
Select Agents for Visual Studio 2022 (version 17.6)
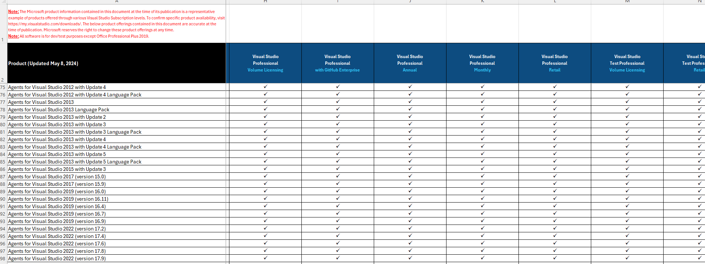pyautogui.click(x=116, y=244)
